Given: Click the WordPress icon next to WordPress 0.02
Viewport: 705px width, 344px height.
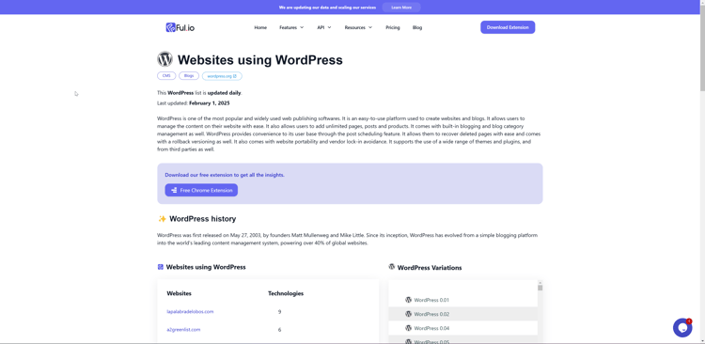Looking at the screenshot, I should point(408,314).
